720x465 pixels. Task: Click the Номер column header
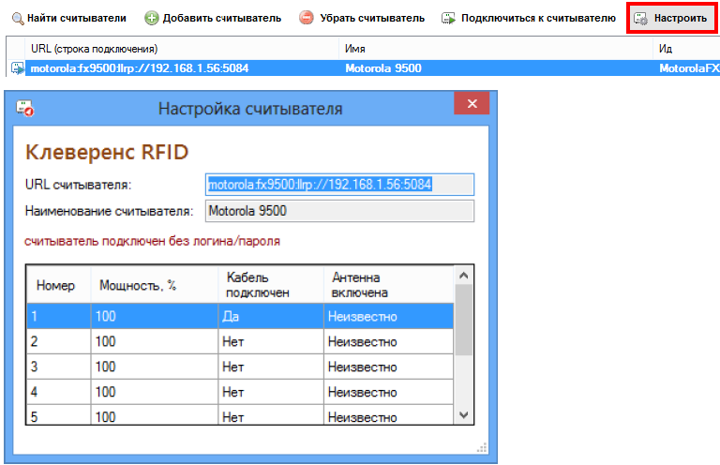click(x=59, y=285)
